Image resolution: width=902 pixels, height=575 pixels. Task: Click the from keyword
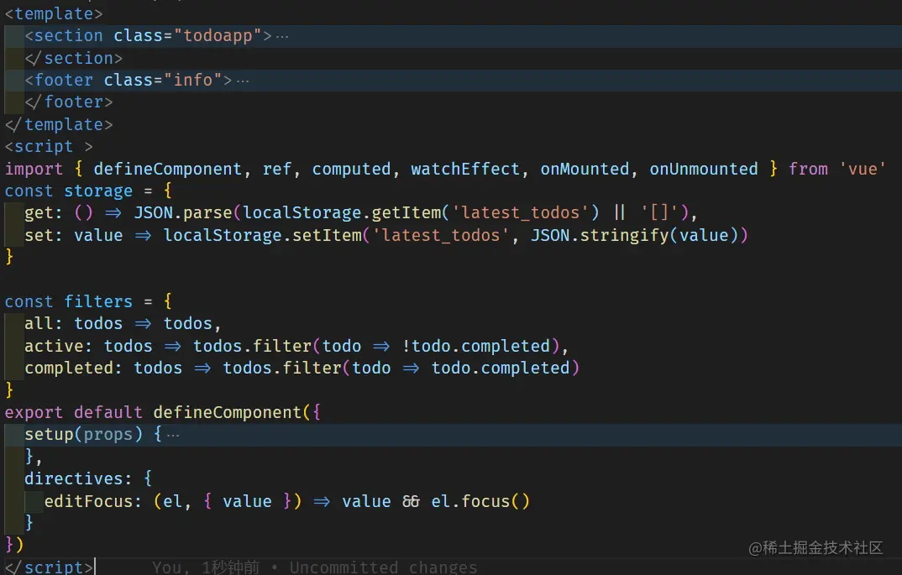808,169
